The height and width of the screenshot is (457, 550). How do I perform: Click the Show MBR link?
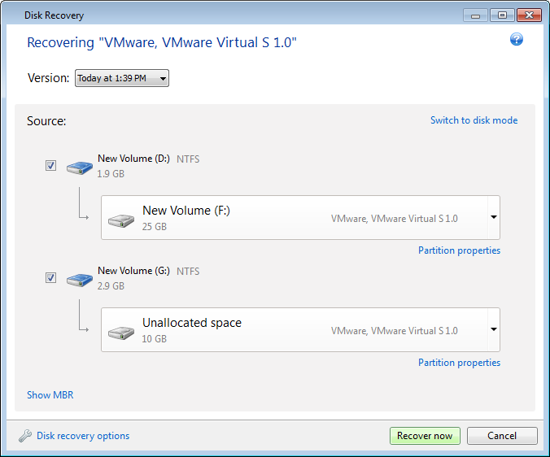[x=50, y=395]
